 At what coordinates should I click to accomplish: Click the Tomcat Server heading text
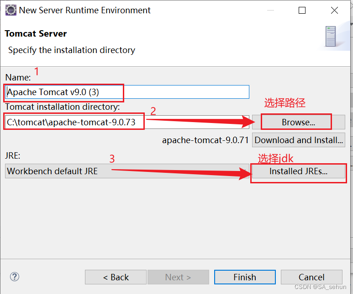coord(36,33)
